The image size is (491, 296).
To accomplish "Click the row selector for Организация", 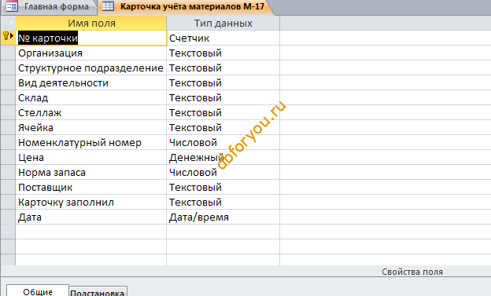I will [x=8, y=53].
